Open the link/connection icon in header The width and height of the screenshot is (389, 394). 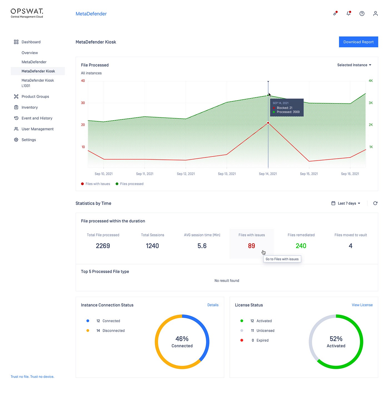pyautogui.click(x=335, y=13)
